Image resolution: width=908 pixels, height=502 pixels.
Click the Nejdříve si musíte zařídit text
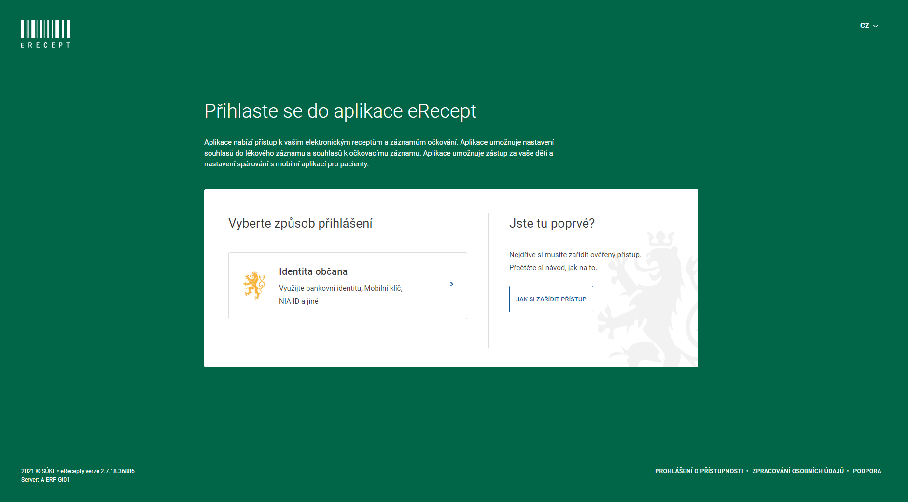575,255
